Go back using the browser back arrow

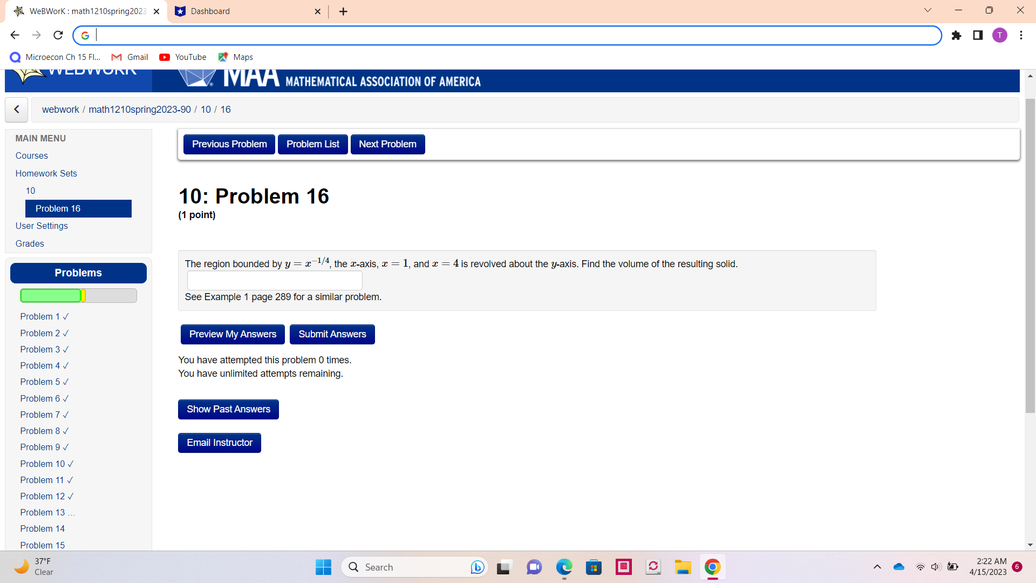tap(15, 35)
